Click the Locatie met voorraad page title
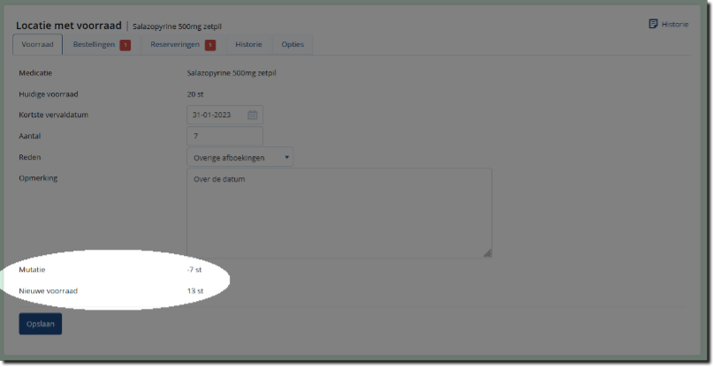Viewport: 713px width, 367px height. pos(70,25)
